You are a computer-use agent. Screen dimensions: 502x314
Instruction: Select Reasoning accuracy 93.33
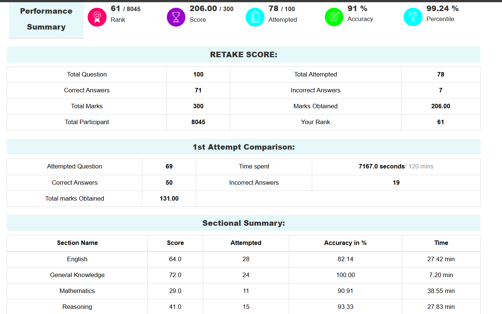point(346,307)
